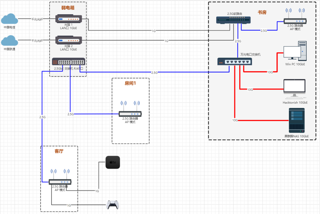Click the 万兆电口交换机 switch icon

click(x=234, y=62)
